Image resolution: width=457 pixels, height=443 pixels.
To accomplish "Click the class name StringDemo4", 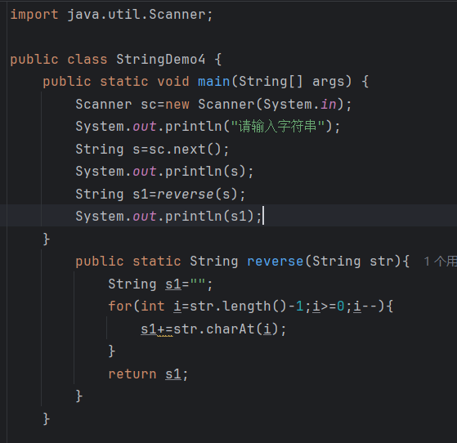I will 160,60.
